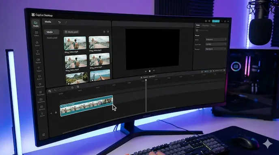Play the preview video
The image size is (279, 155).
(150, 71)
